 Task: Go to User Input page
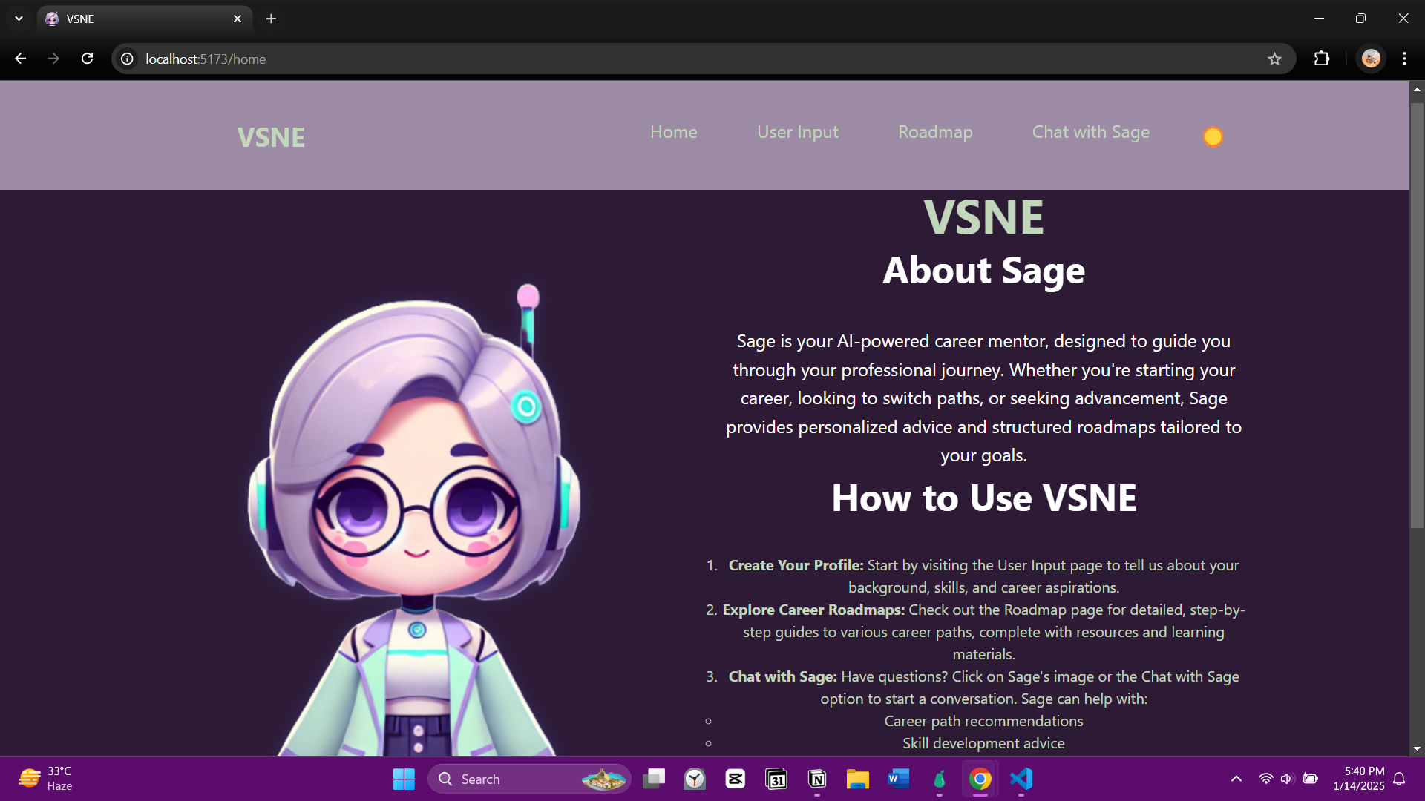coord(797,132)
